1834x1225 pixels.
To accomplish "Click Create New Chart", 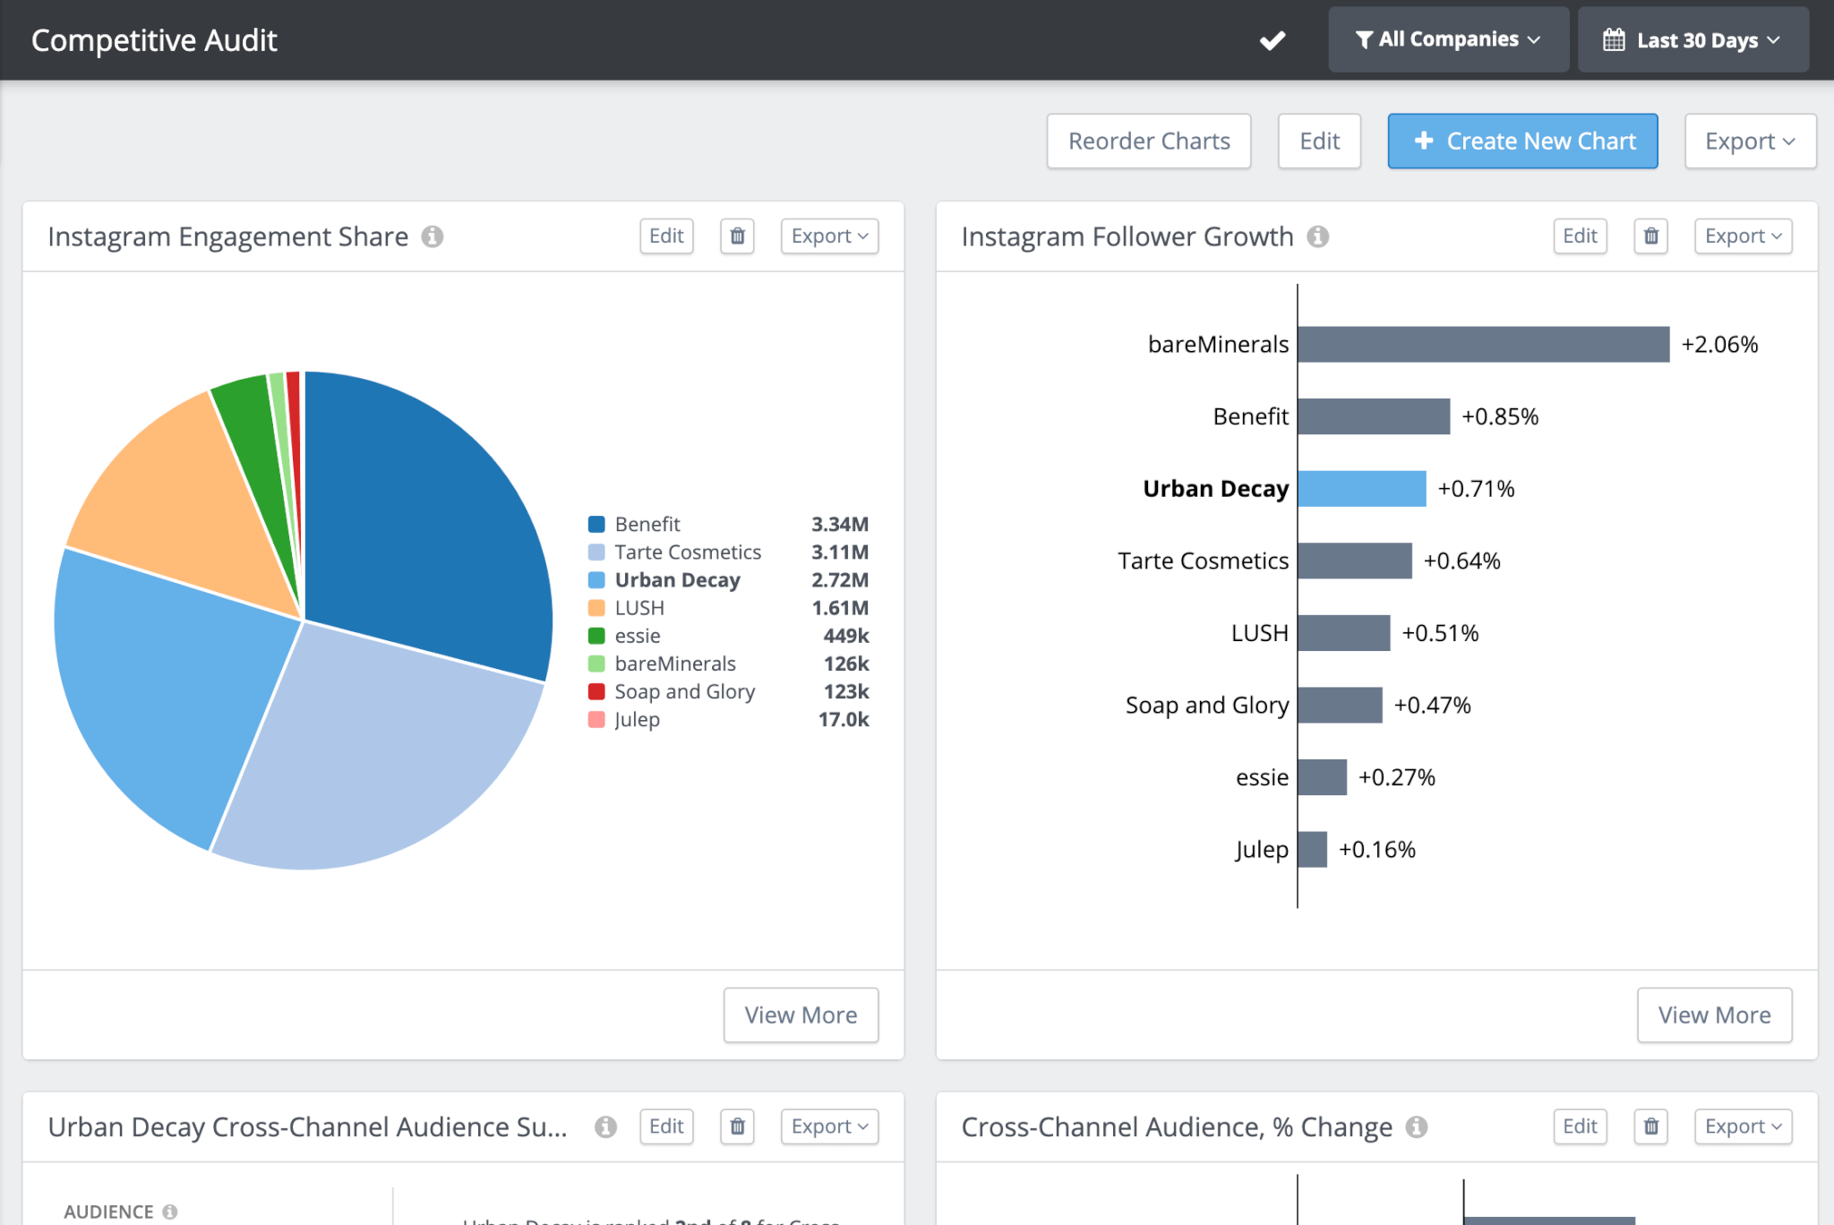I will [x=1522, y=141].
